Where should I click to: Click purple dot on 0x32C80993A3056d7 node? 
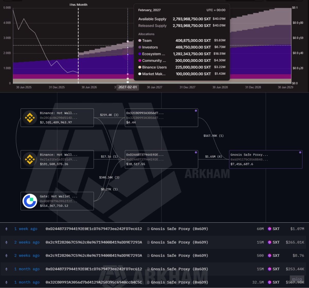[196, 111]
